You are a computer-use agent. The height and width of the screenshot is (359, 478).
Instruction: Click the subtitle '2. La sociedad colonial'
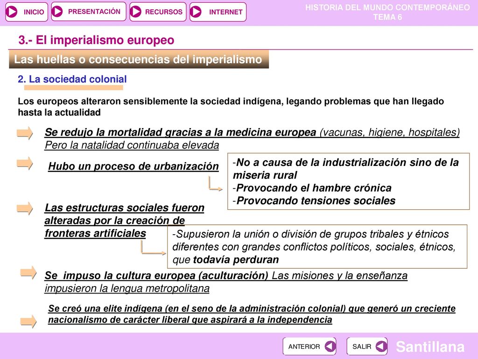point(72,79)
